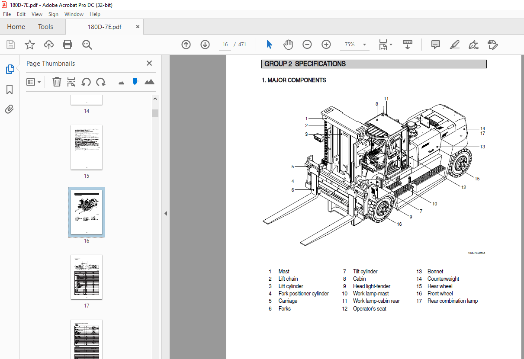Click the zoom in plus button
This screenshot has width=524, height=359.
tap(326, 44)
